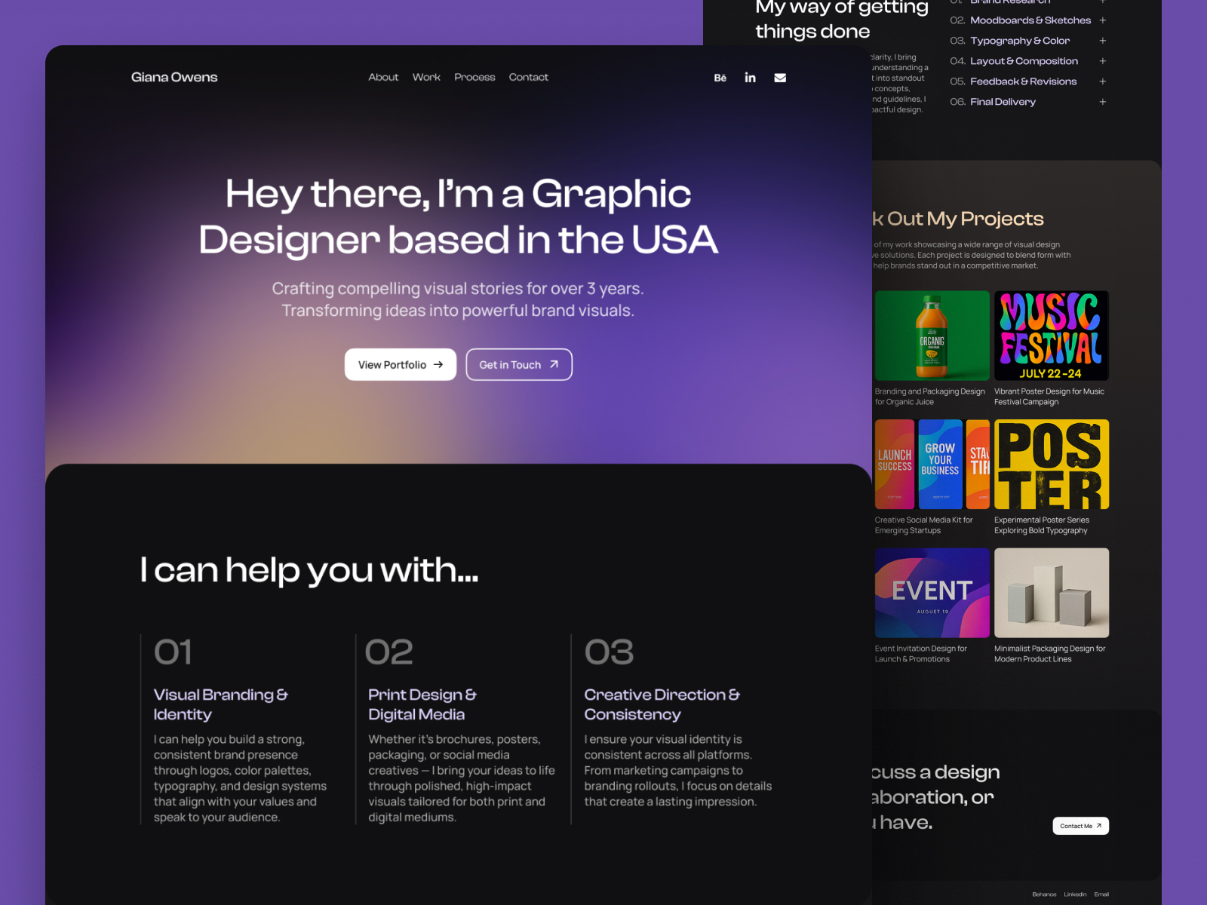Expand Moodboards & Sketches plus icon
This screenshot has height=905, width=1207.
[x=1102, y=20]
